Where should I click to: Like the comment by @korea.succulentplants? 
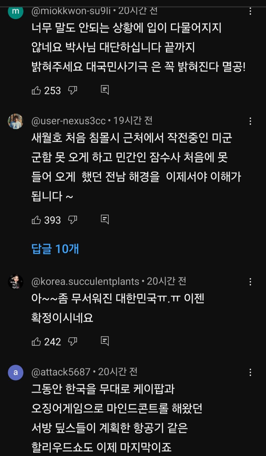(x=36, y=341)
